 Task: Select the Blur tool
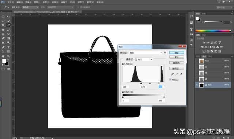point(3,43)
